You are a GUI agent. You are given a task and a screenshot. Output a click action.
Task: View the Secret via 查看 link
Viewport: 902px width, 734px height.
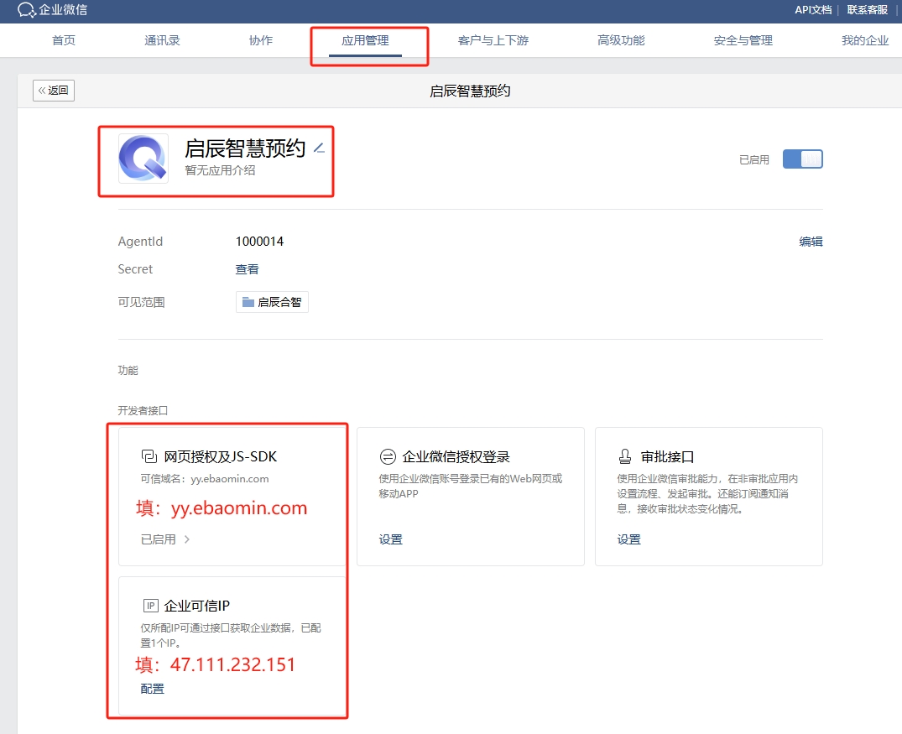click(247, 269)
